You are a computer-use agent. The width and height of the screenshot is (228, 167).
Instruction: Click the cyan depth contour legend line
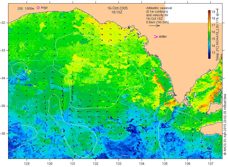(21, 11)
